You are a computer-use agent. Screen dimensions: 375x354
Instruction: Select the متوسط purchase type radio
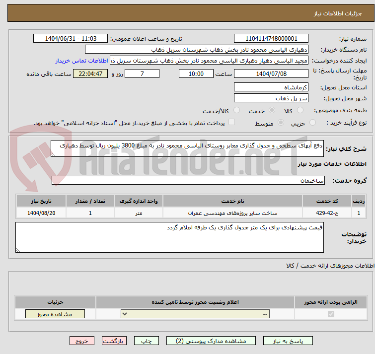(281, 123)
